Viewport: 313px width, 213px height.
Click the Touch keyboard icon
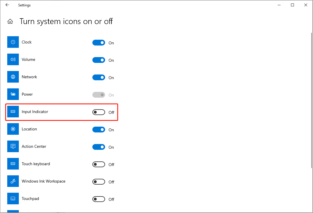coord(13,164)
